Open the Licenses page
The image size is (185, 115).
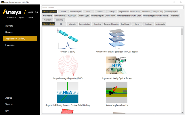pyautogui.click(x=10, y=45)
